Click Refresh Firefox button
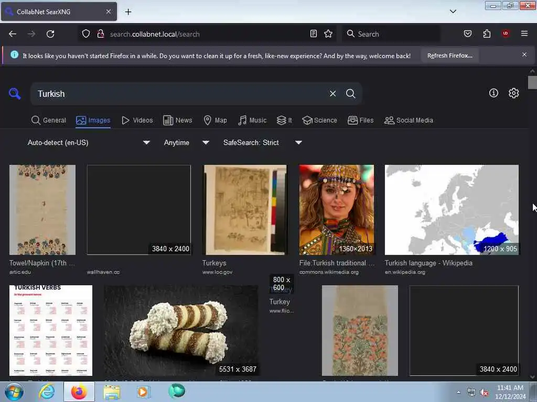Viewport: 537px width, 402px height. (x=449, y=55)
